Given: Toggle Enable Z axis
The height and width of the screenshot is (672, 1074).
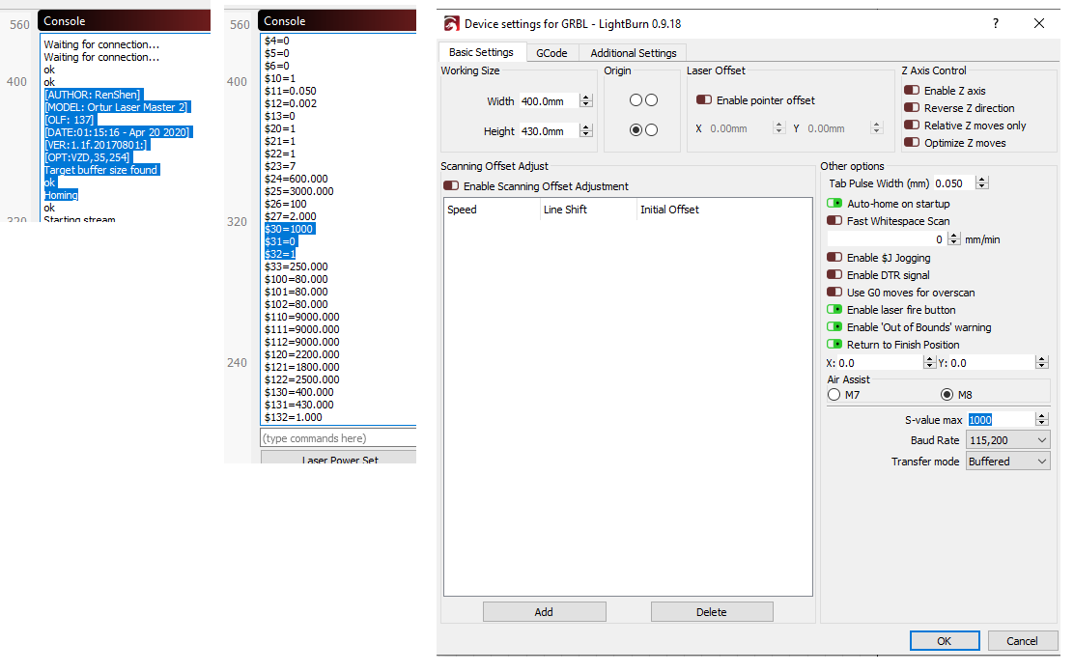Looking at the screenshot, I should click(x=912, y=91).
